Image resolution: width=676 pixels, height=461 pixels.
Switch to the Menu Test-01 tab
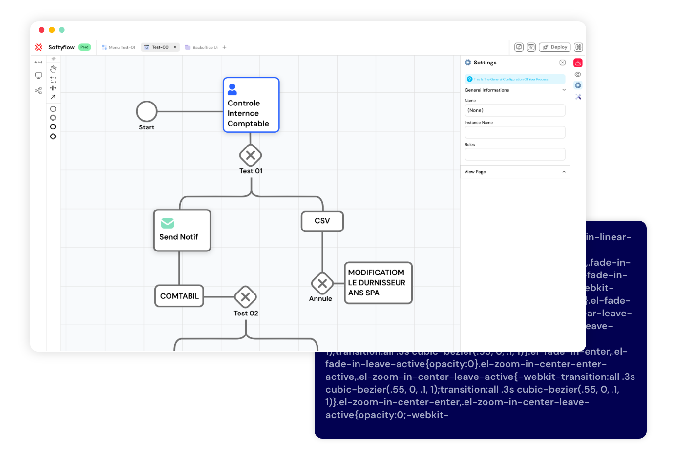click(x=118, y=47)
